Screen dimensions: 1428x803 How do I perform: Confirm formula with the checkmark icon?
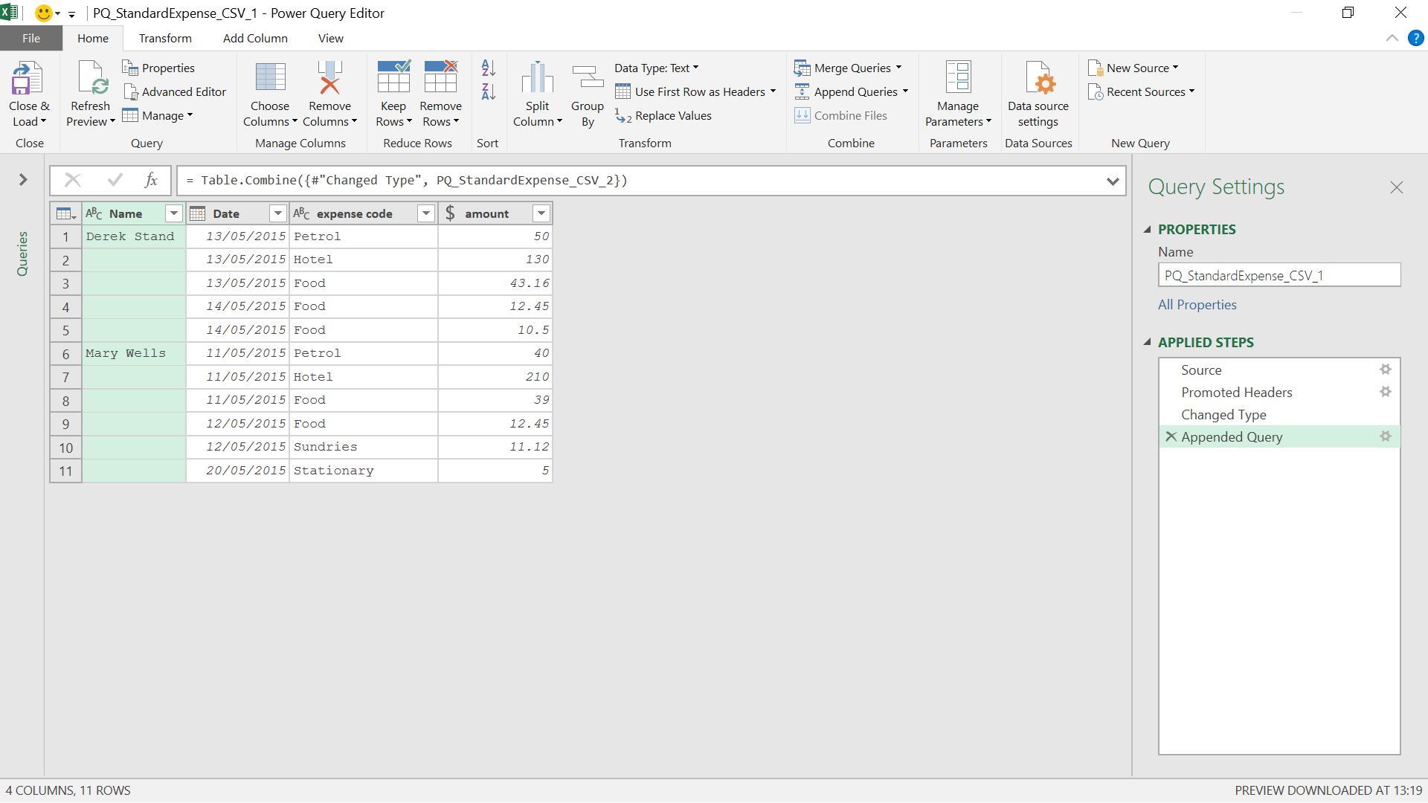(x=115, y=180)
